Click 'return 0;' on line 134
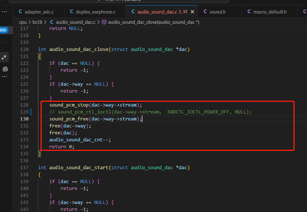Image resolution: width=307 pixels, height=212 pixels. pos(62,147)
